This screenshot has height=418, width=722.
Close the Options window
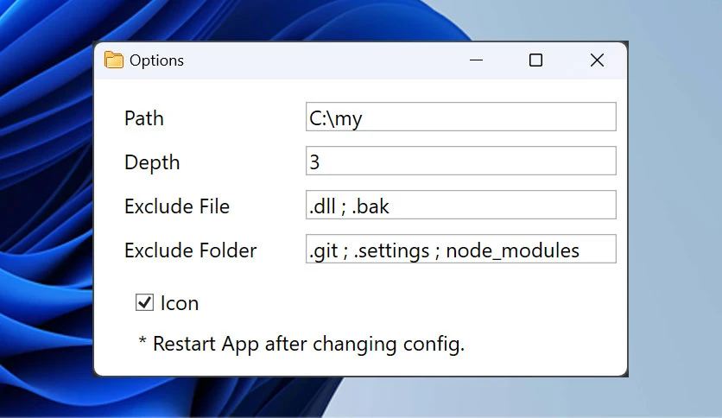click(598, 60)
